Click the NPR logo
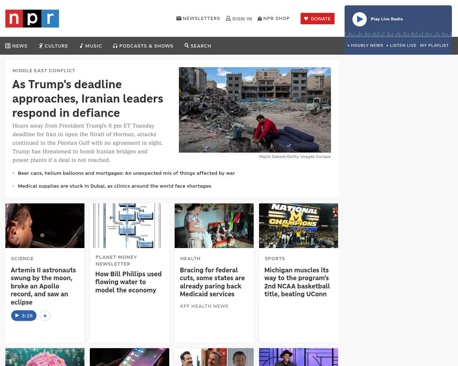 coord(32,19)
